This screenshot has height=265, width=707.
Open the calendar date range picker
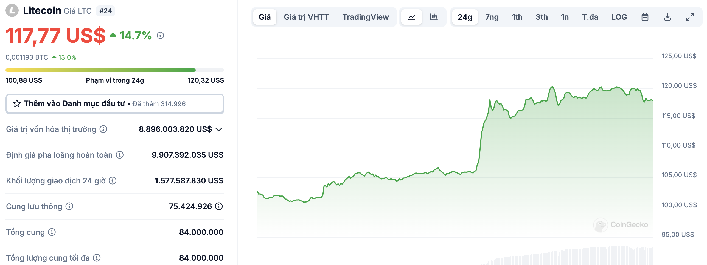(x=645, y=17)
